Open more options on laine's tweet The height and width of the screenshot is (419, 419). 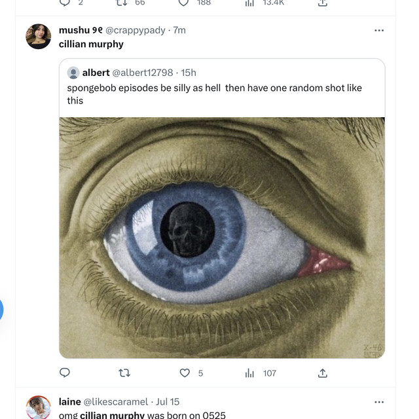379,402
